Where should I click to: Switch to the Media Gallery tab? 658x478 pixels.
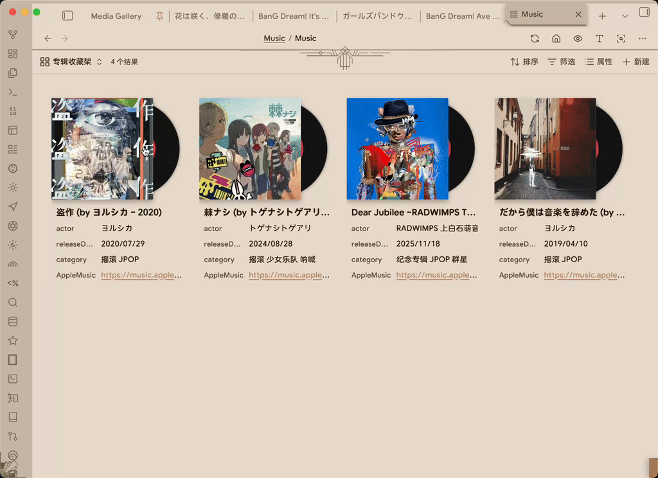pyautogui.click(x=116, y=16)
